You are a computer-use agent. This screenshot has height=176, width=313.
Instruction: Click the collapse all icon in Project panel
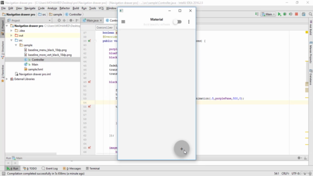pos(64,21)
